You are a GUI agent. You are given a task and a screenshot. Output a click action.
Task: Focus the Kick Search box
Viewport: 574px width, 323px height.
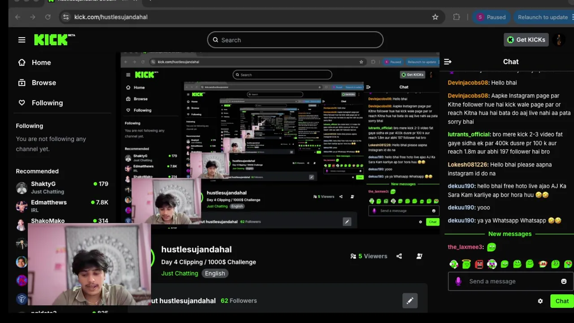(295, 40)
